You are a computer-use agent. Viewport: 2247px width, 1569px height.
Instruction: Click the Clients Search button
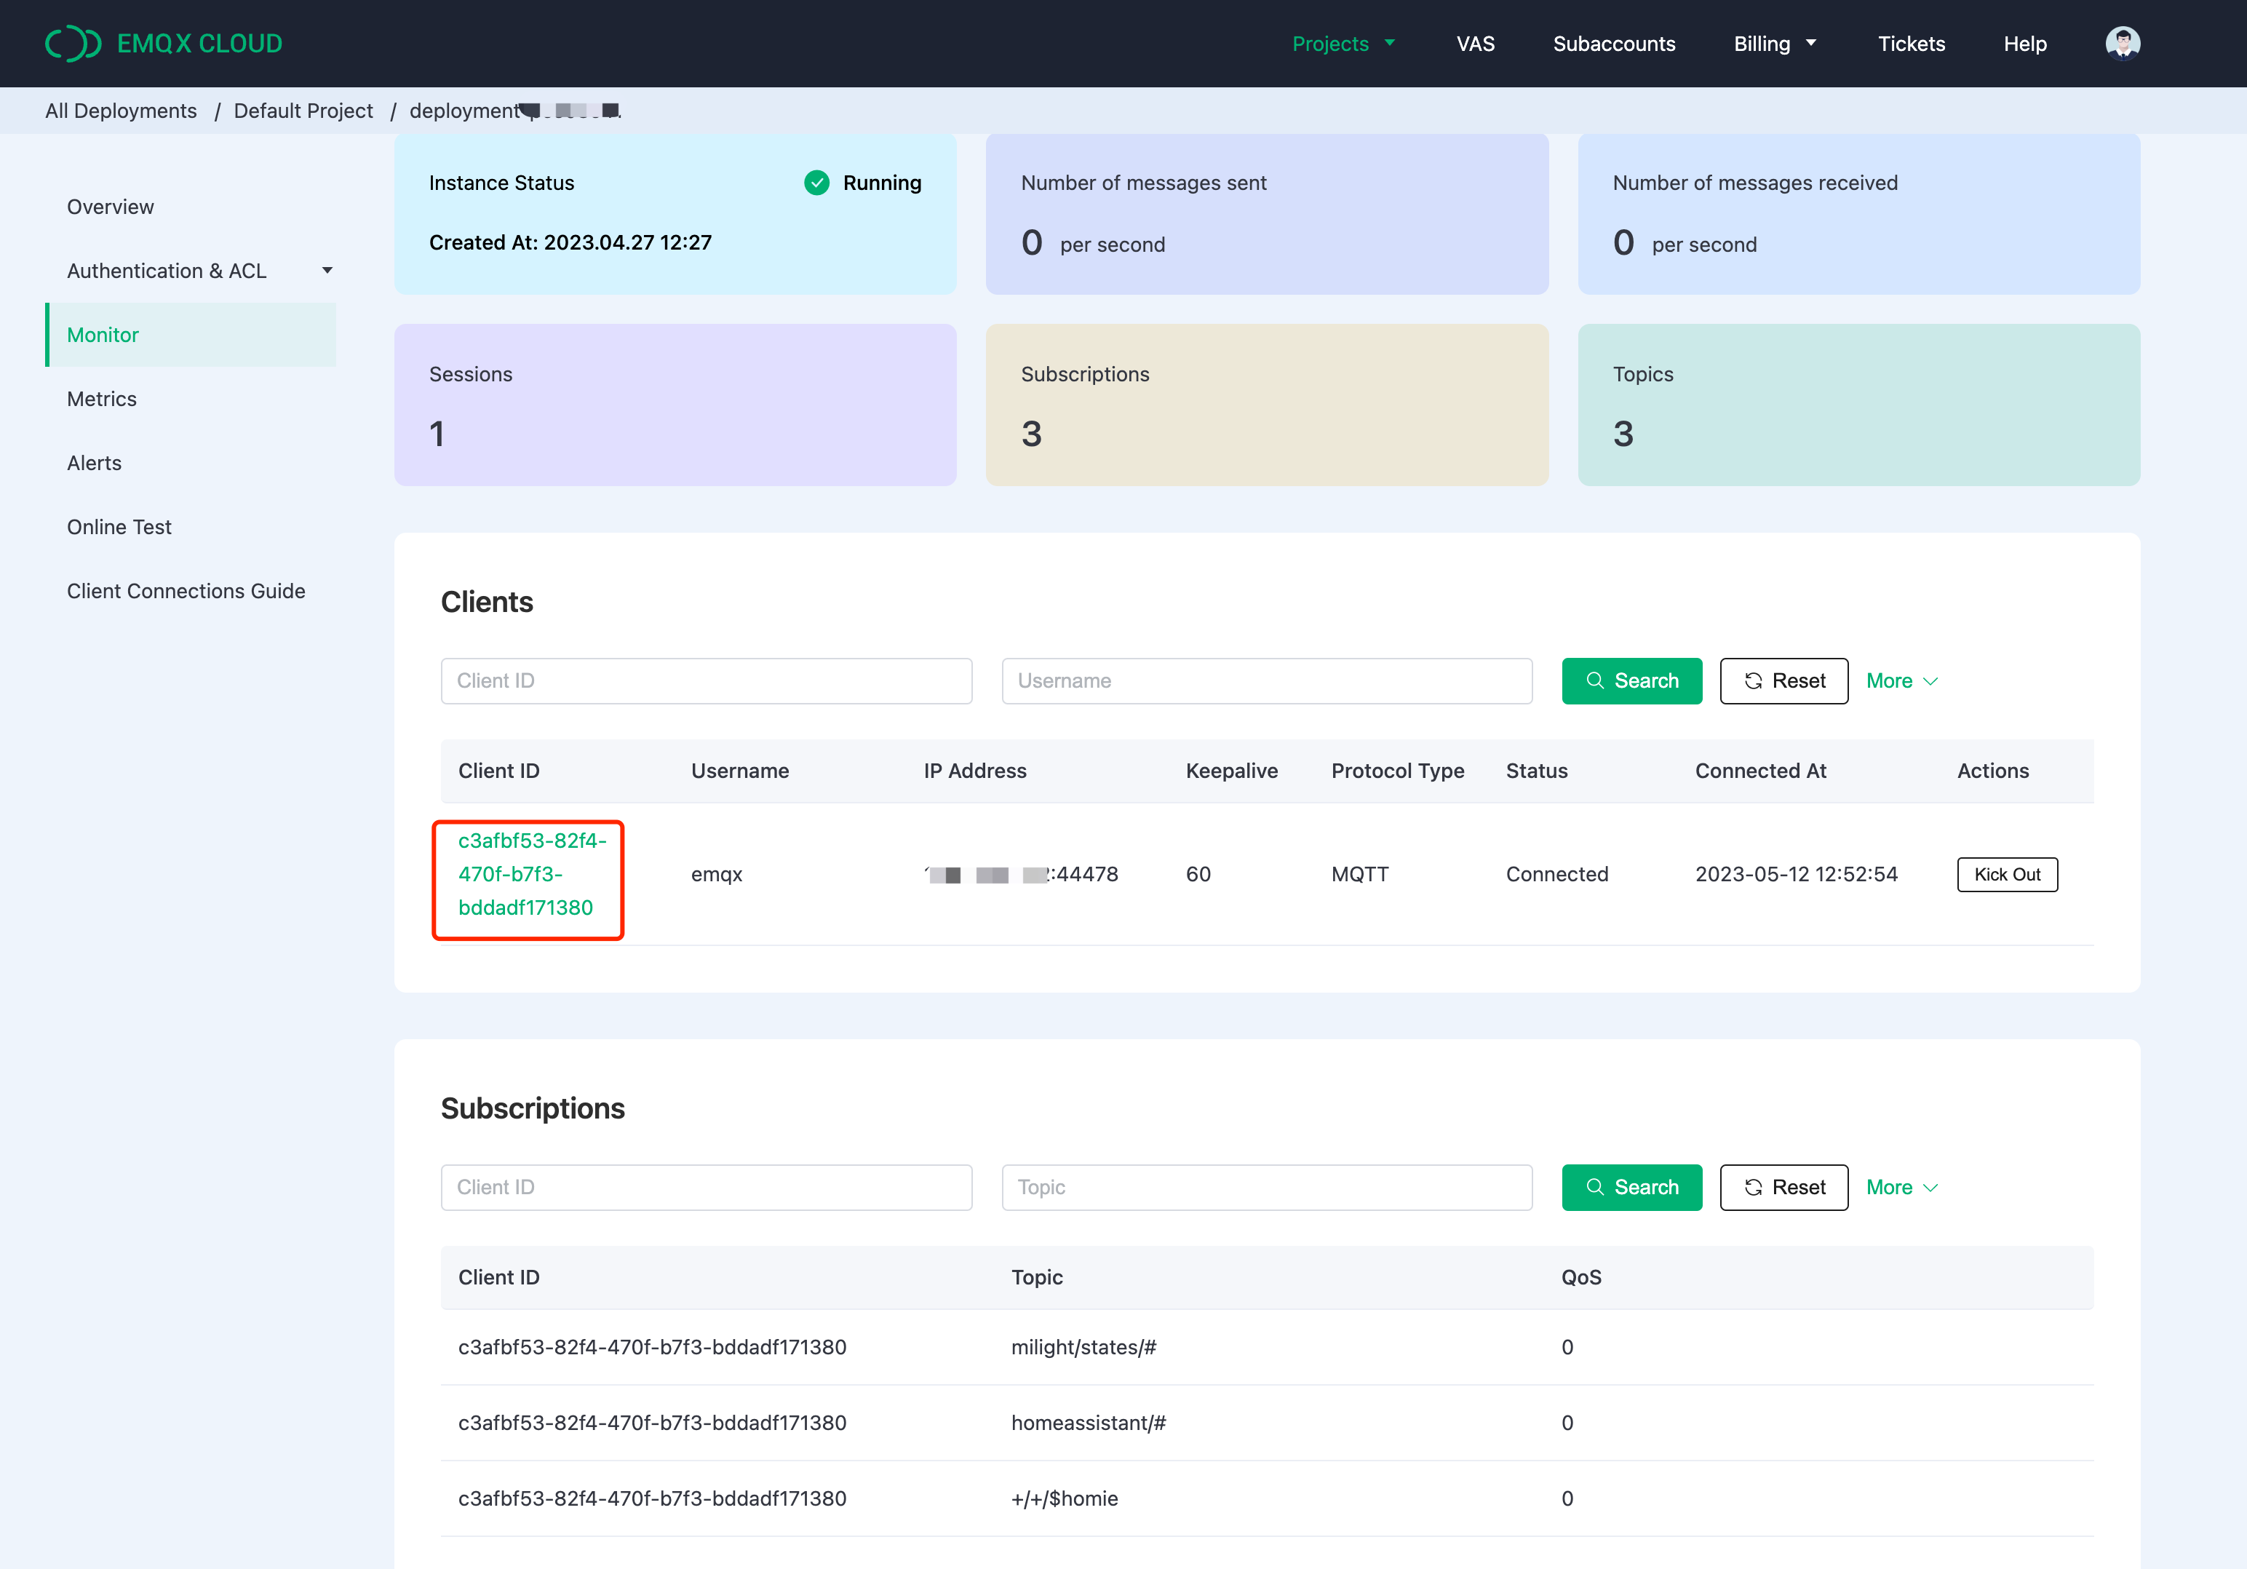pyautogui.click(x=1631, y=680)
